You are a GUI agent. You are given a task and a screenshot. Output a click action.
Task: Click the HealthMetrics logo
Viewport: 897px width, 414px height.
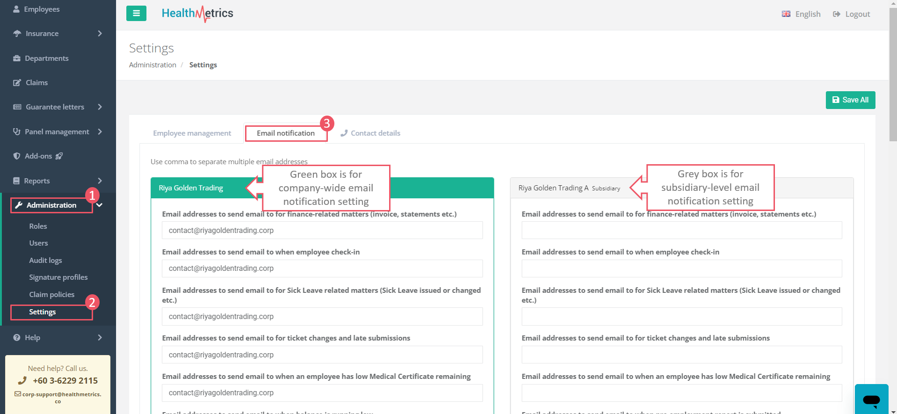click(197, 14)
